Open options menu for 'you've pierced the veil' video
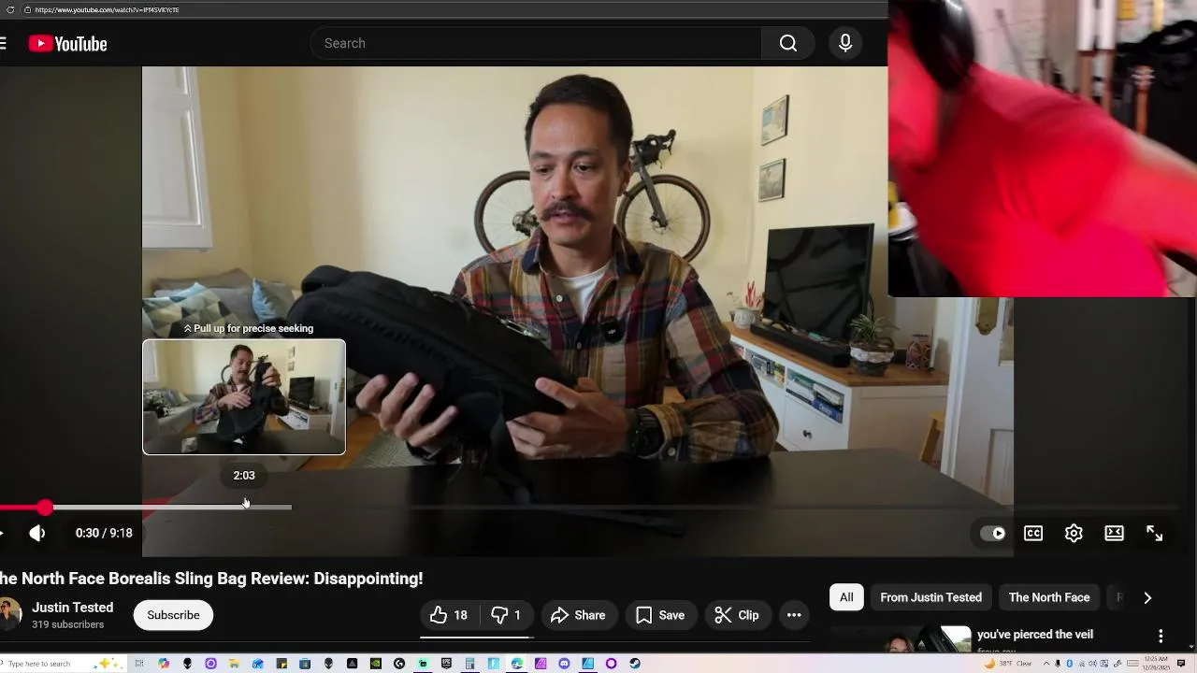Image resolution: width=1197 pixels, height=673 pixels. coord(1161,637)
